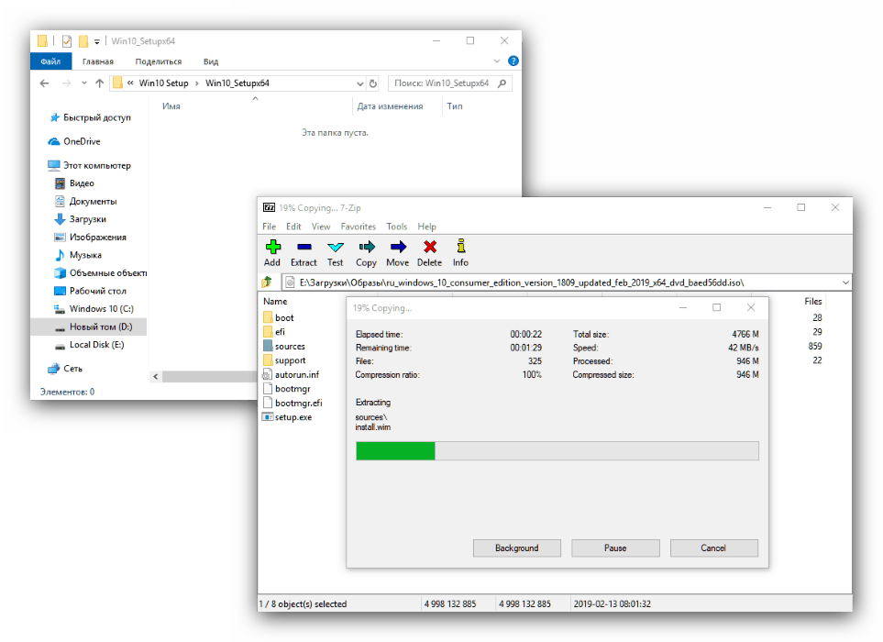
Task: Click the Test toolbar icon in 7-Zip
Action: tap(336, 247)
